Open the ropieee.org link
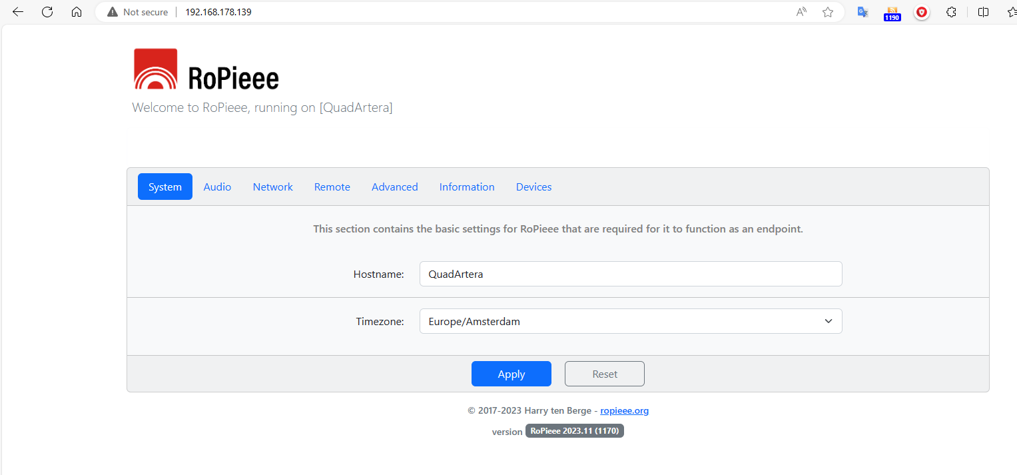The height and width of the screenshot is (475, 1017). click(x=625, y=410)
